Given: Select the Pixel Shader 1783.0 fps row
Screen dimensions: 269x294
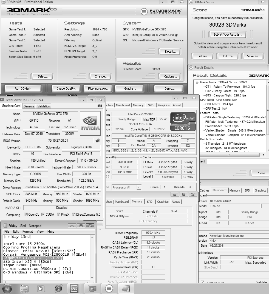Looking at the screenshot, I should (222, 126).
